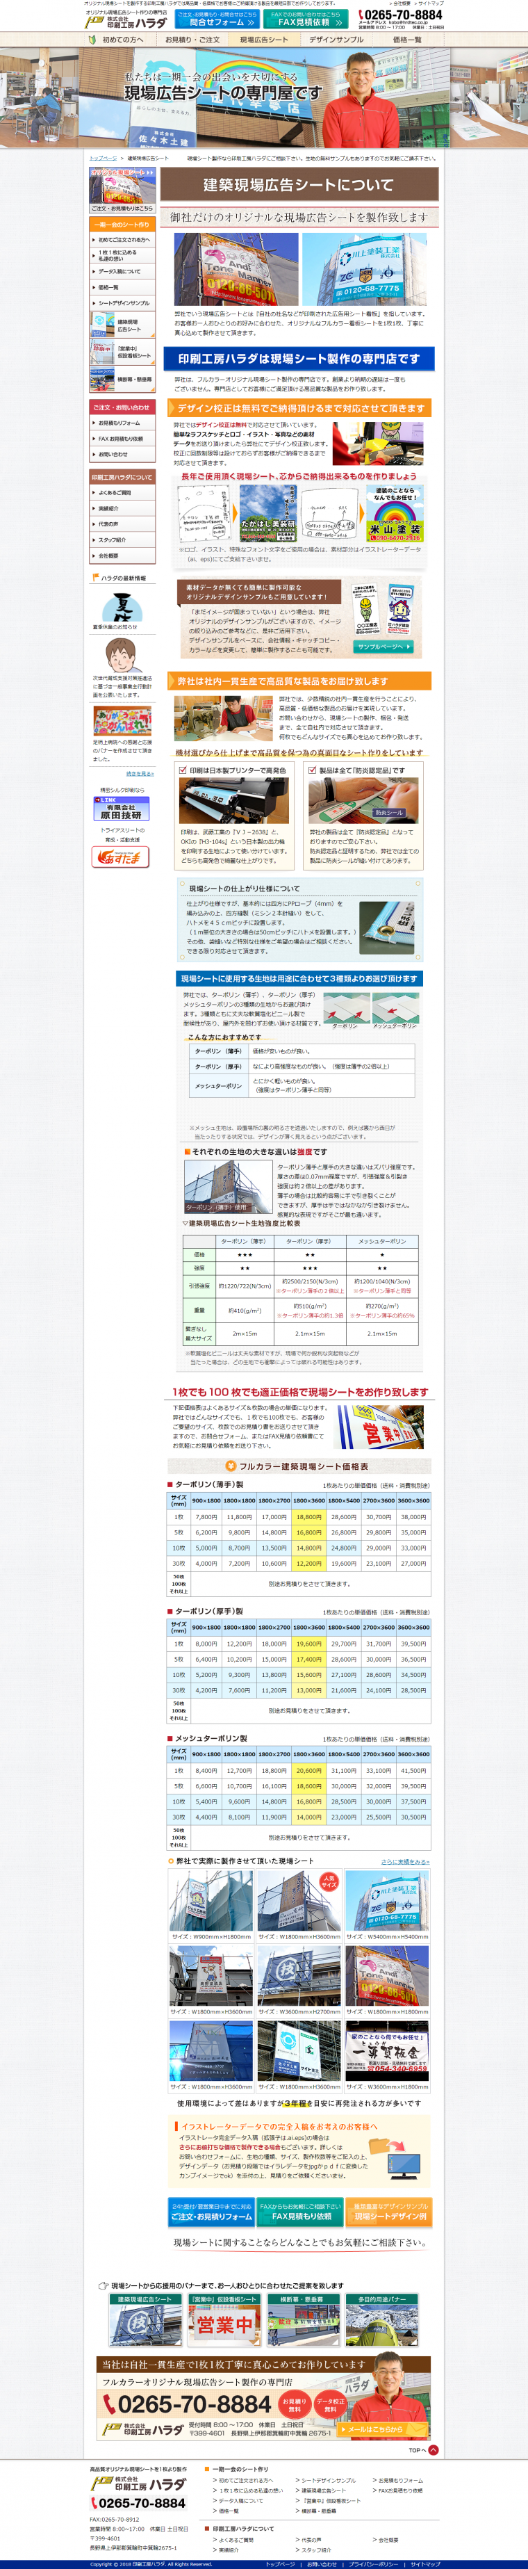
Task: Click the 夏季休業 news icon
Action: pyautogui.click(x=122, y=606)
